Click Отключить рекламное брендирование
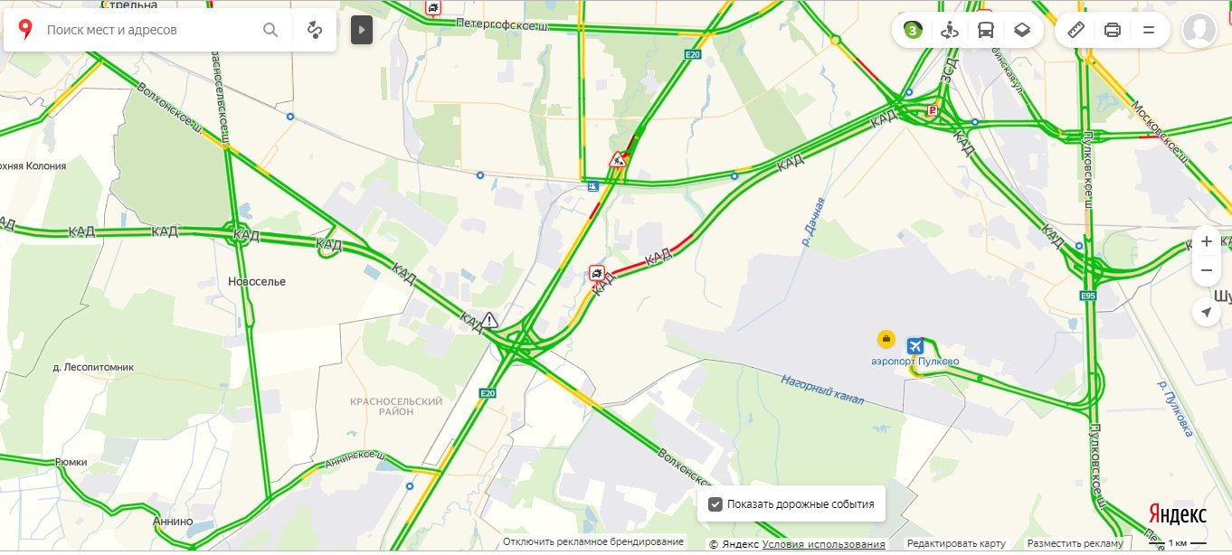 tap(593, 541)
